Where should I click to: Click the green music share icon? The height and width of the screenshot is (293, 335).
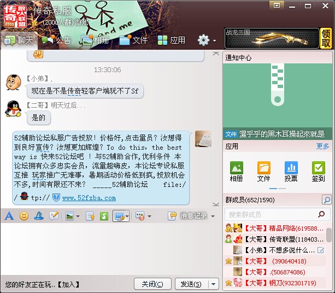pyautogui.click(x=104, y=216)
